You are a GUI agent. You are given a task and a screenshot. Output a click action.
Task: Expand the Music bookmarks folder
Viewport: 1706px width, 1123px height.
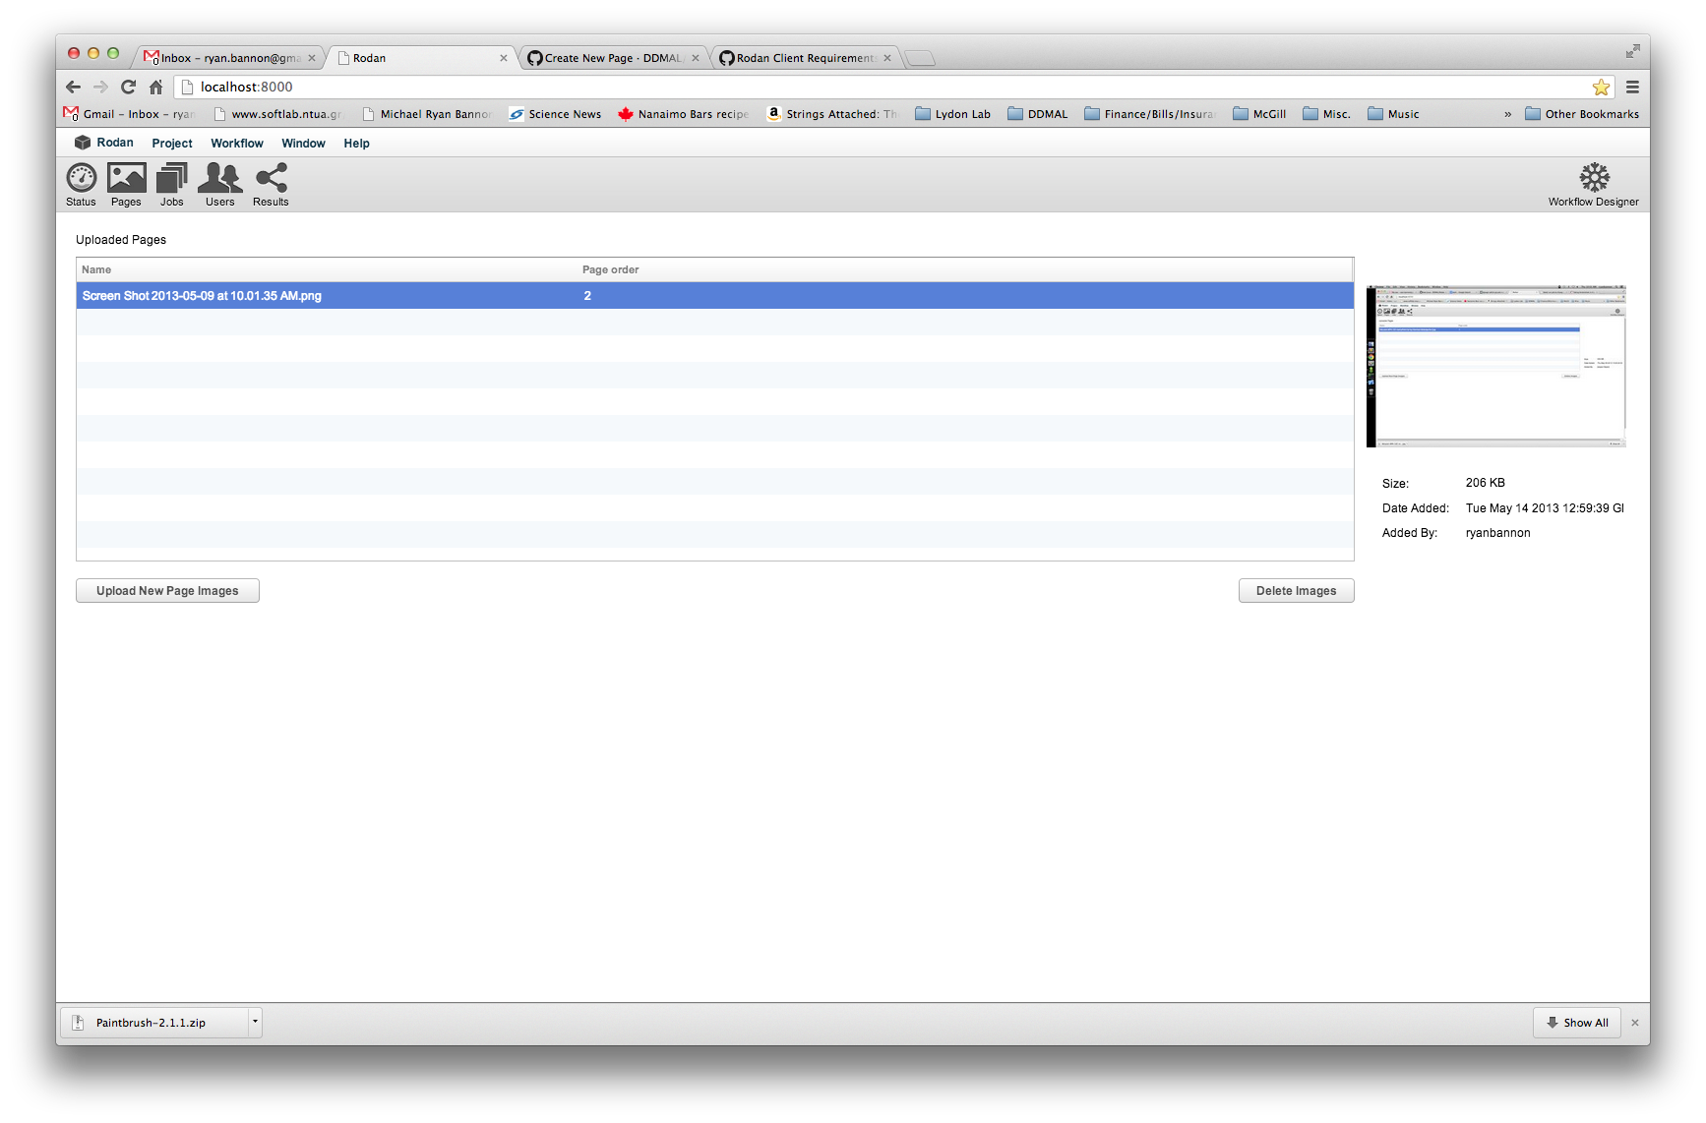1393,114
